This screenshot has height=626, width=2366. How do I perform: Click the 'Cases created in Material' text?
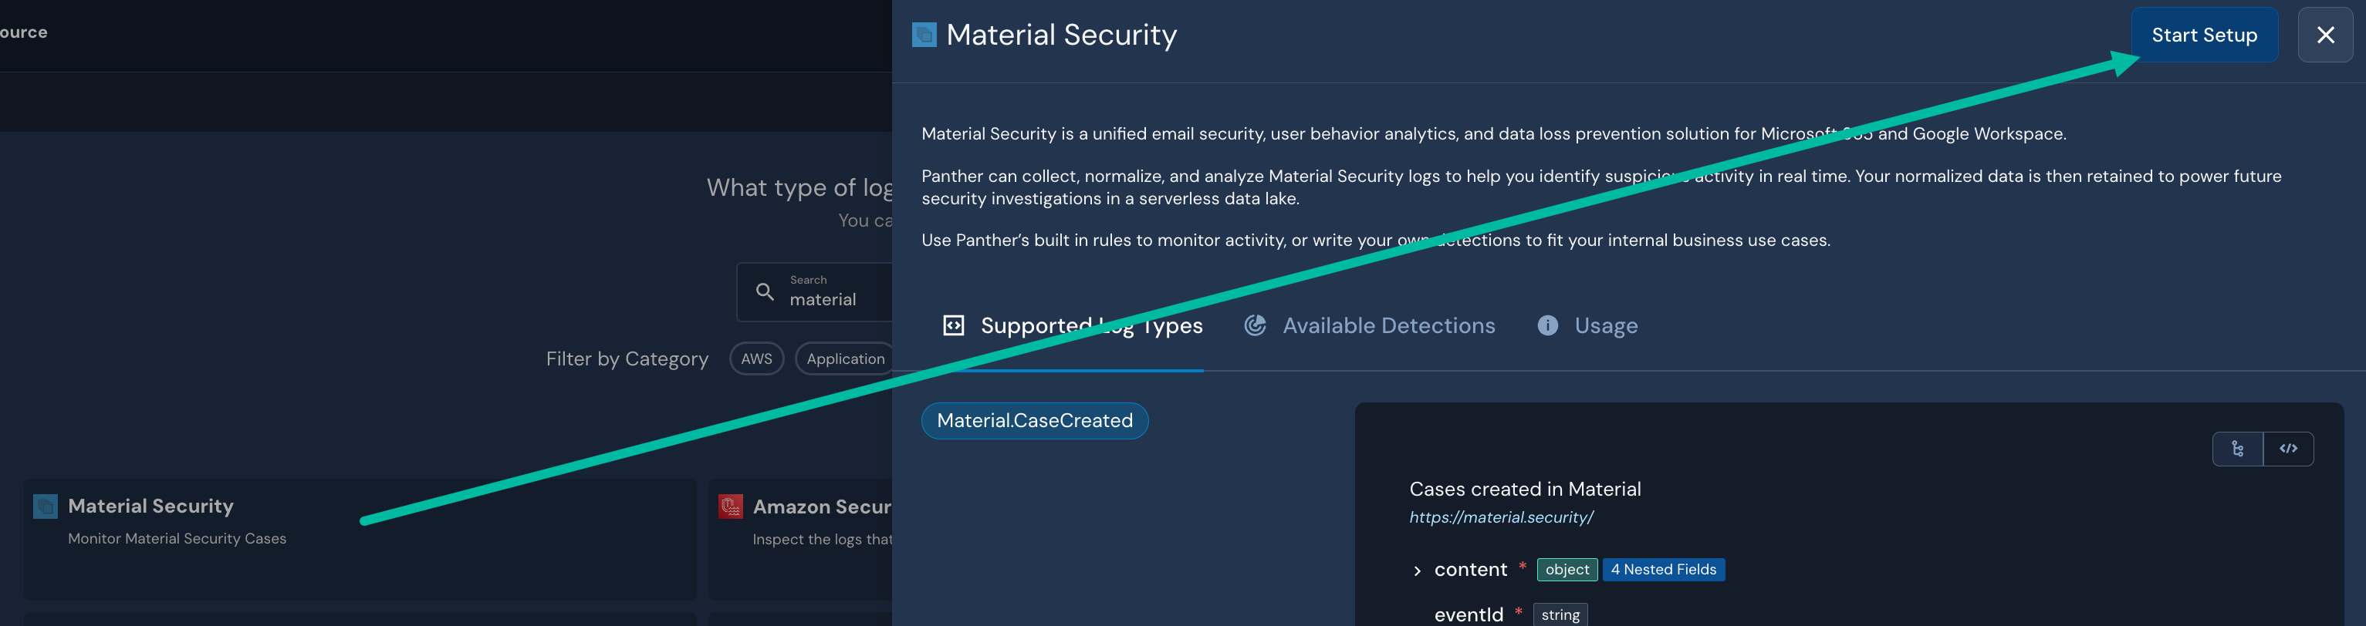pyautogui.click(x=1525, y=490)
